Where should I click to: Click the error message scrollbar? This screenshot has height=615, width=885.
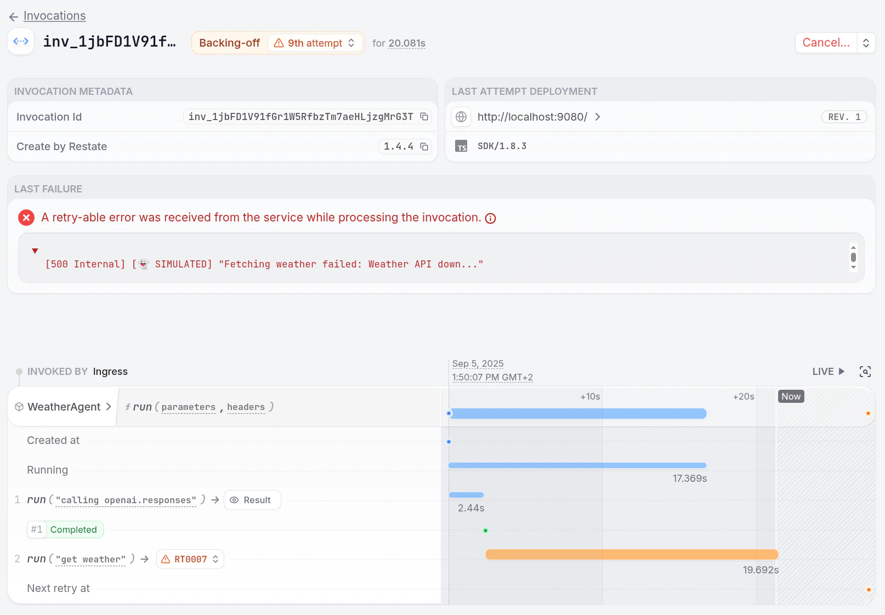click(853, 258)
